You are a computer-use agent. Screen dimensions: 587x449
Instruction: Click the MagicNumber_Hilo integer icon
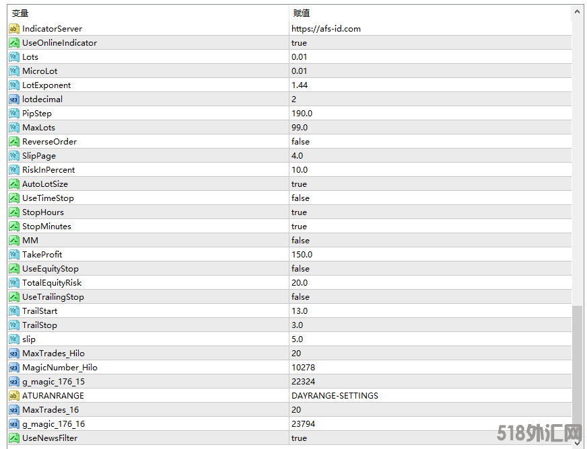pos(14,368)
